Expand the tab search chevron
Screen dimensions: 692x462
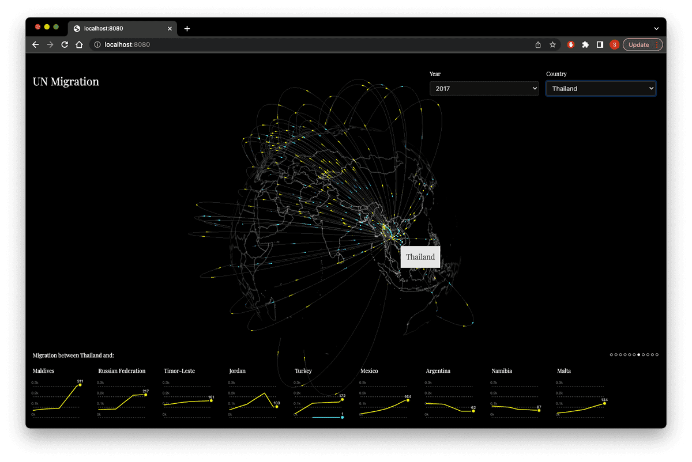[x=656, y=28]
